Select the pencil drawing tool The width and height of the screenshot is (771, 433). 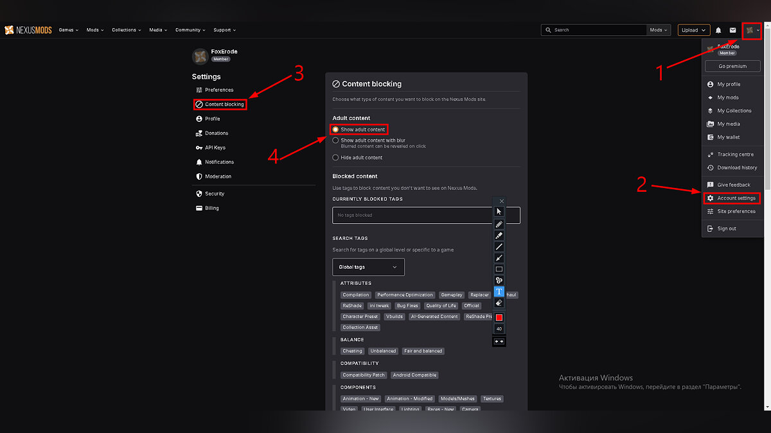pos(499,224)
